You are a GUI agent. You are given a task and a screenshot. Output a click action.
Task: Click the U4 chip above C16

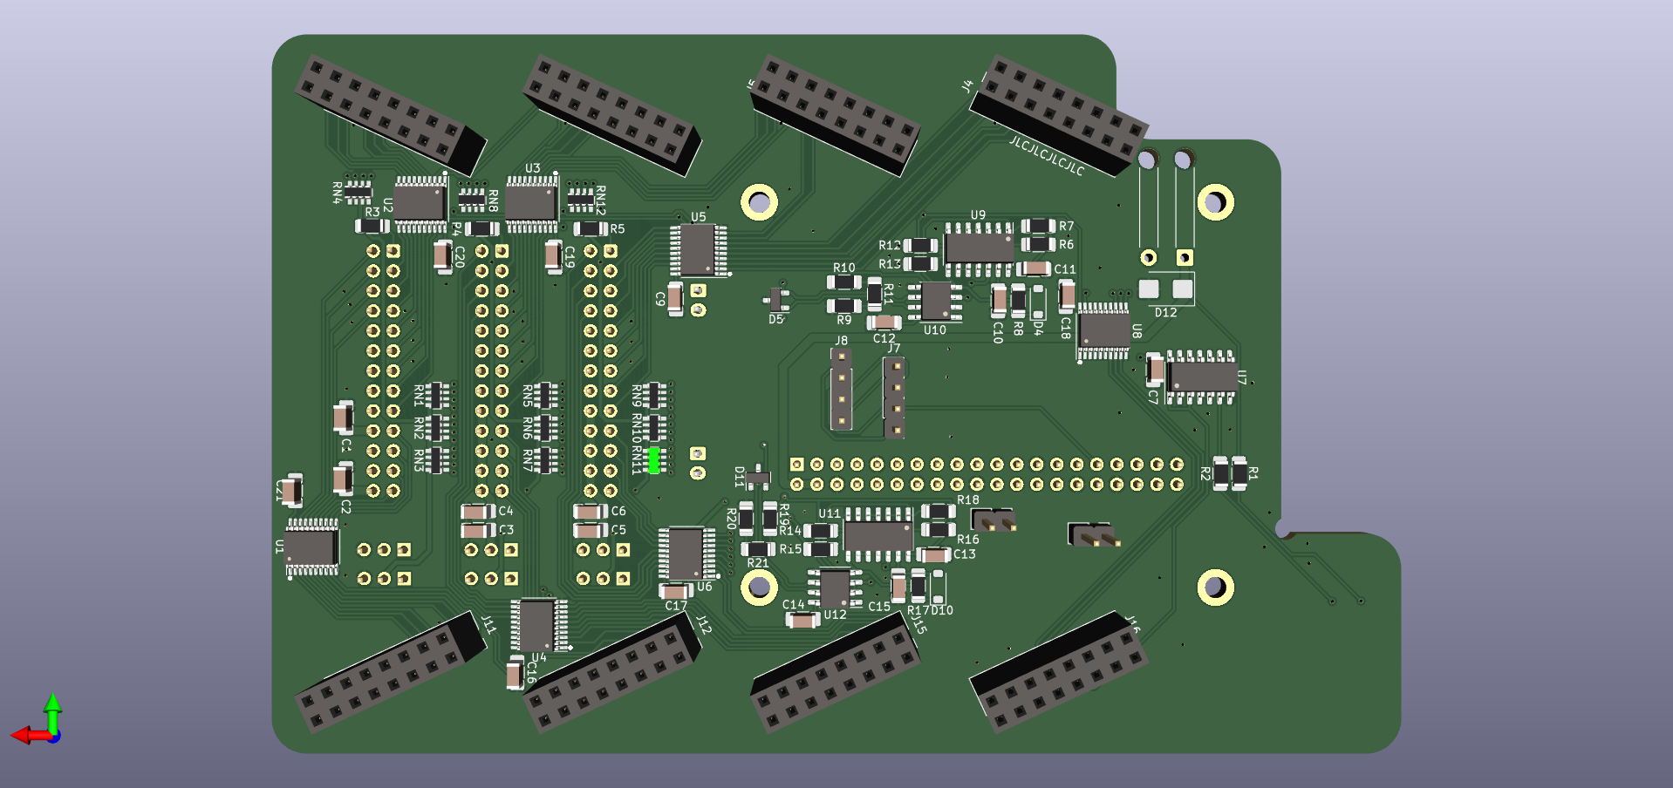tap(536, 624)
